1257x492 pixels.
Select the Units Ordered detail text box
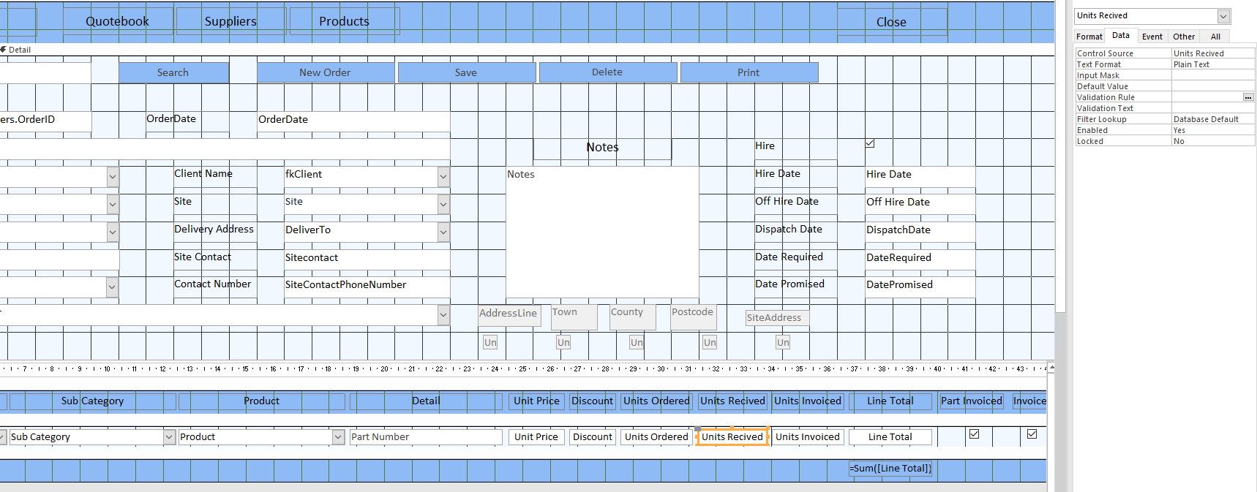point(656,437)
